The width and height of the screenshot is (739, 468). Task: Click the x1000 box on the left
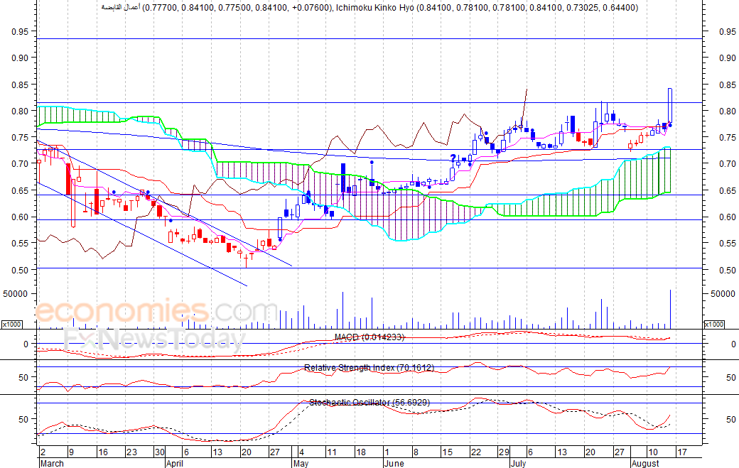[x=11, y=325]
